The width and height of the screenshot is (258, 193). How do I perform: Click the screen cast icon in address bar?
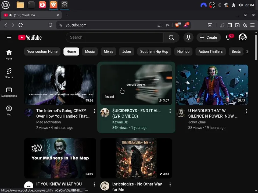pos(160,25)
